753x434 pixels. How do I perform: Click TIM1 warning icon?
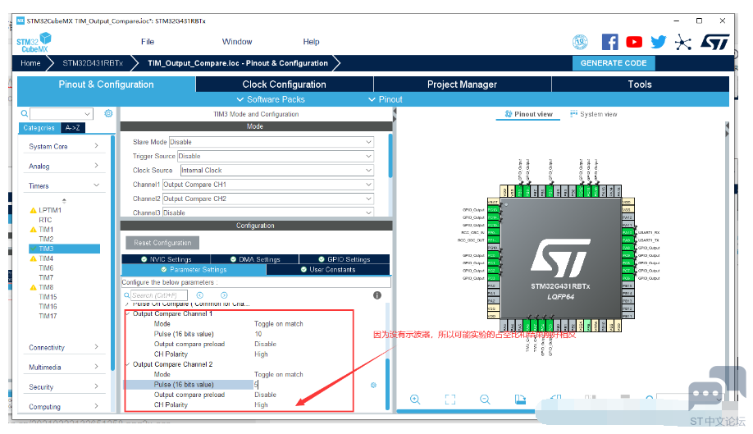tap(33, 230)
